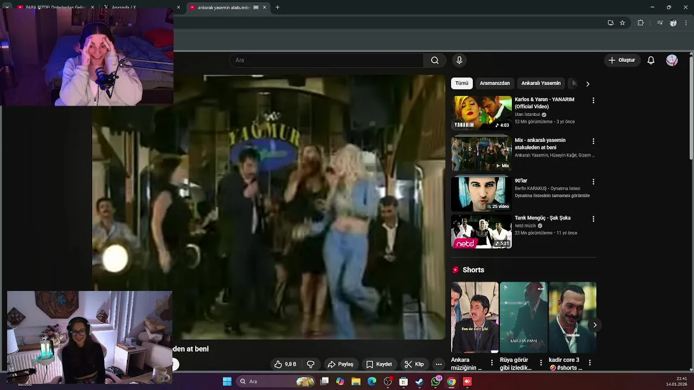Open the 'kadir core 3' short thumbnail
The width and height of the screenshot is (694, 390).
click(572, 317)
